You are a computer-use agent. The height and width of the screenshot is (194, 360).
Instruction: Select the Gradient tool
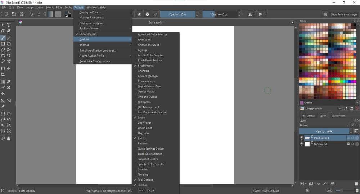tap(3, 81)
